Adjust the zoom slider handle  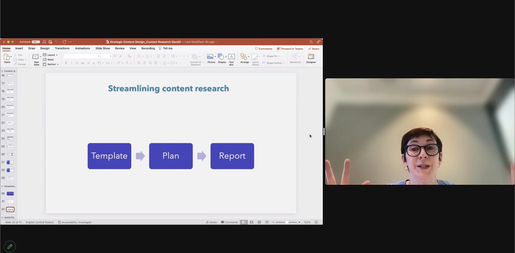point(287,222)
